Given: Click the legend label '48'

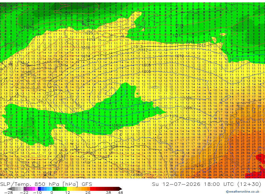Looking at the screenshot, I should [121, 192].
